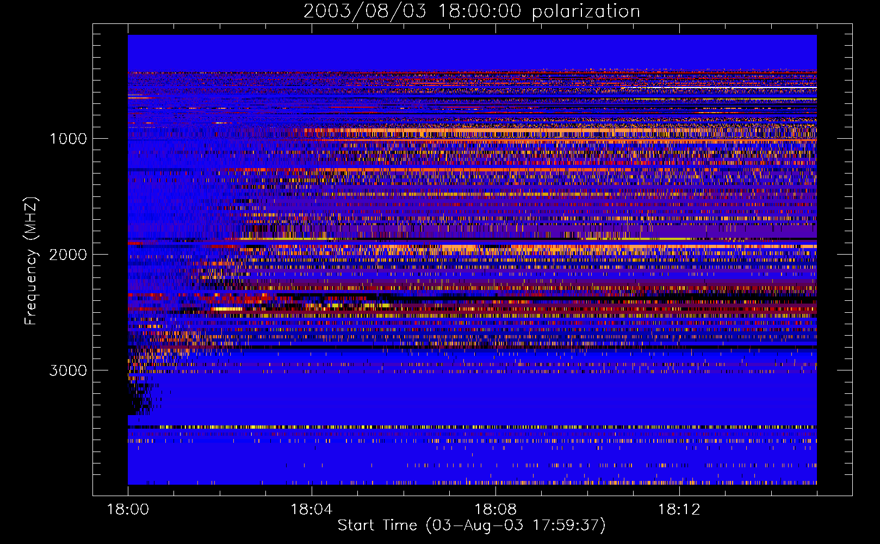This screenshot has height=544, width=880.
Task: Click the 2000 frequency tick label
Action: coord(68,255)
